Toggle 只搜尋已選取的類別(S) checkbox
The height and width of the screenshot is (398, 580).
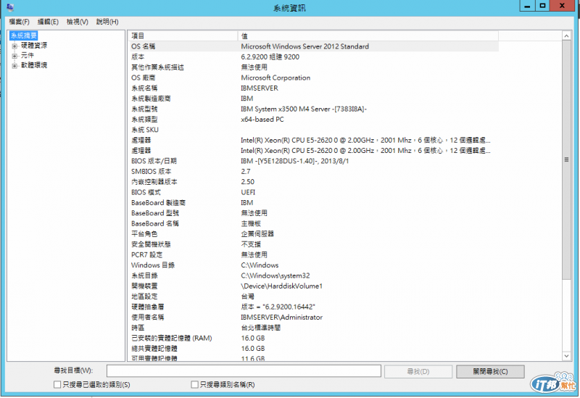click(x=57, y=385)
